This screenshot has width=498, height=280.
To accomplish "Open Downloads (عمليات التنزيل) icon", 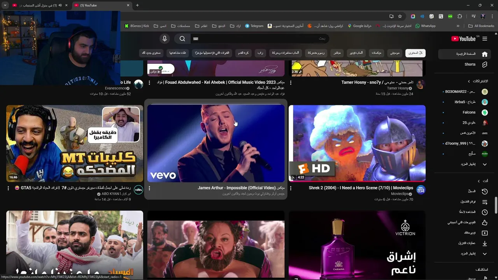I will pyautogui.click(x=485, y=243).
